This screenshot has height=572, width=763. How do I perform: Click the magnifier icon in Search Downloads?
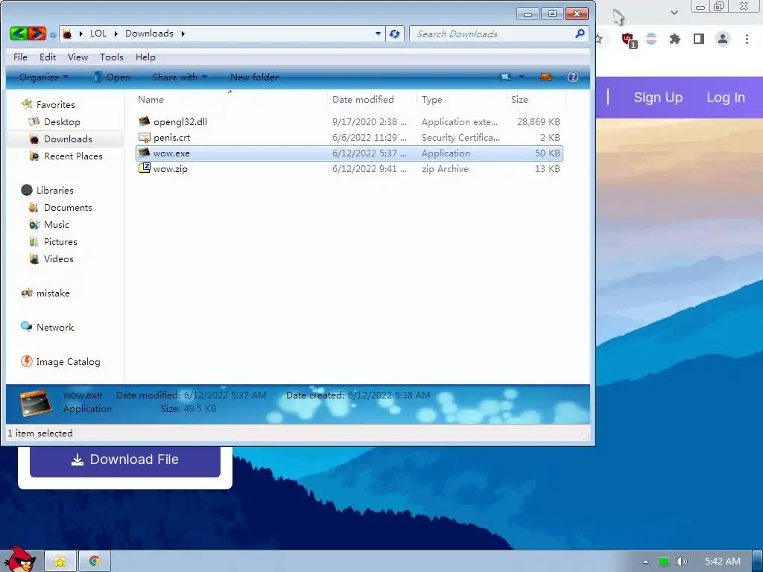[x=580, y=34]
